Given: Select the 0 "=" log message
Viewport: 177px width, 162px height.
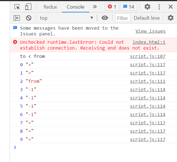Looking at the screenshot, I should [27, 65].
